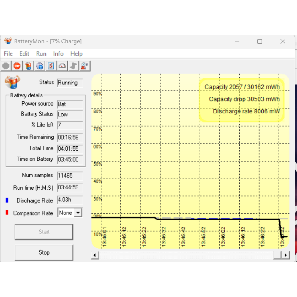This screenshot has height=297, width=297.
Task: Open the Run menu
Action: [41, 54]
